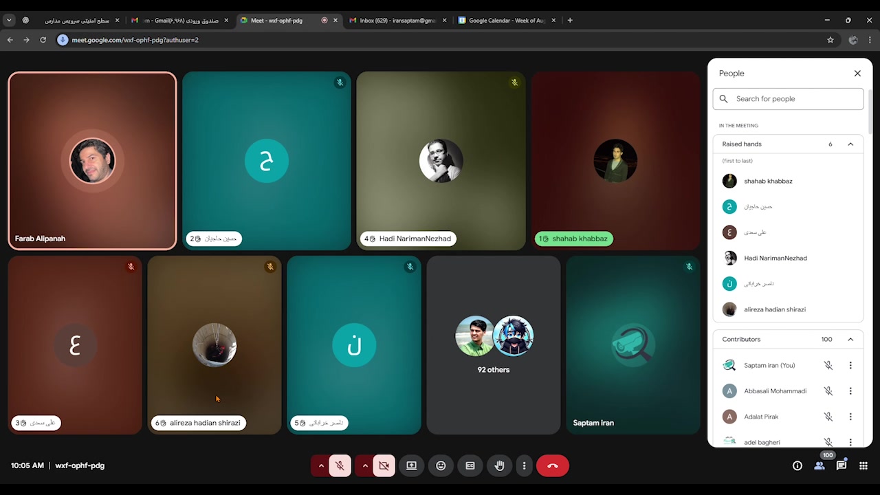Select alireza hadian shirazi's video tile
Viewport: 880px width, 495px height.
tap(214, 345)
